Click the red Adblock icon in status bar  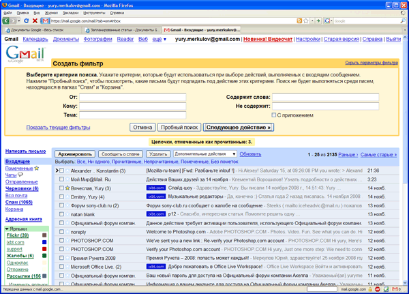tap(378, 289)
